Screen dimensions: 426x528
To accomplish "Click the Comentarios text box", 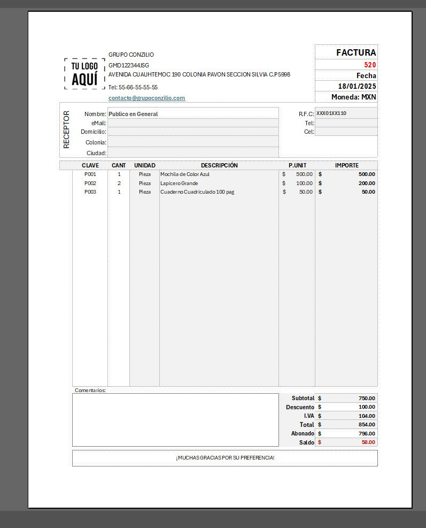I will (175, 420).
